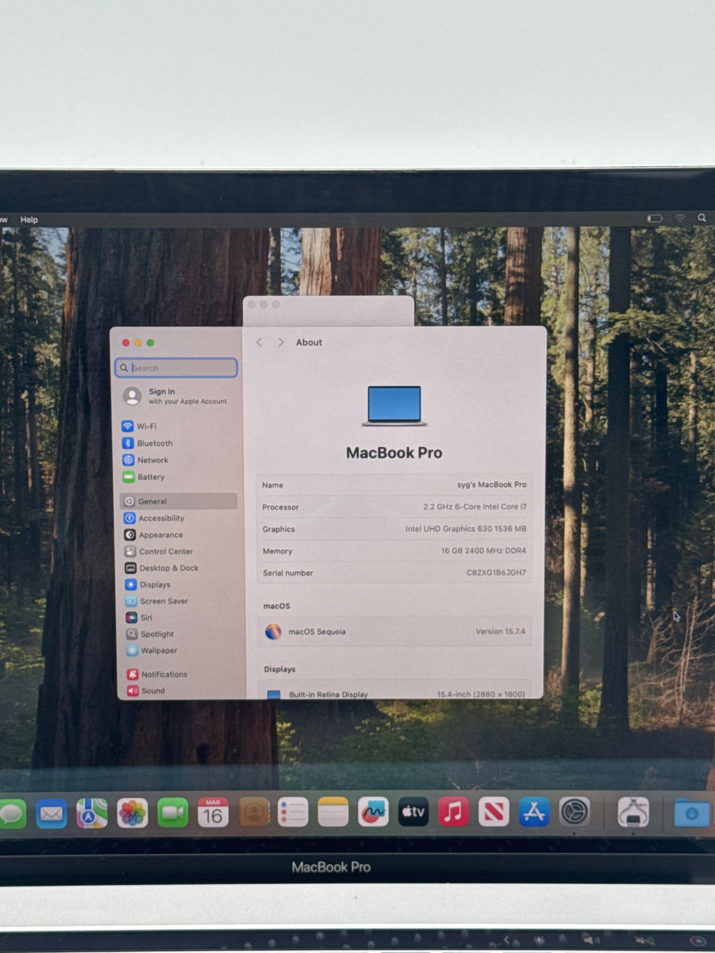Launch Music from the Dock
This screenshot has height=953, width=715.
tap(453, 812)
